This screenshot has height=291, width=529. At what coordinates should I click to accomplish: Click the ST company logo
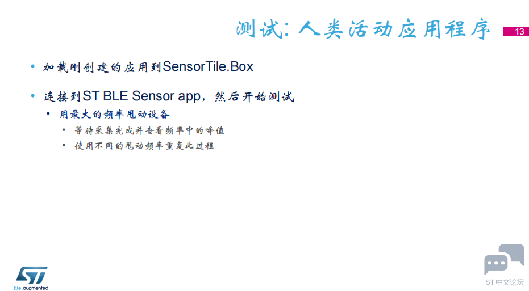coord(32,275)
